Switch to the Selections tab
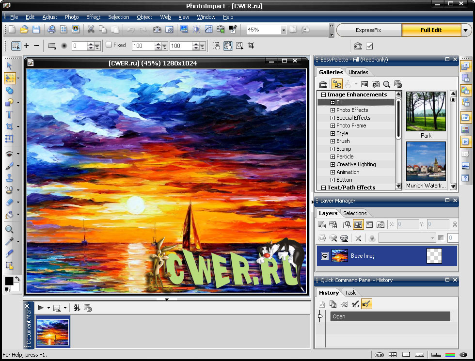Image resolution: width=475 pixels, height=361 pixels. tap(355, 213)
